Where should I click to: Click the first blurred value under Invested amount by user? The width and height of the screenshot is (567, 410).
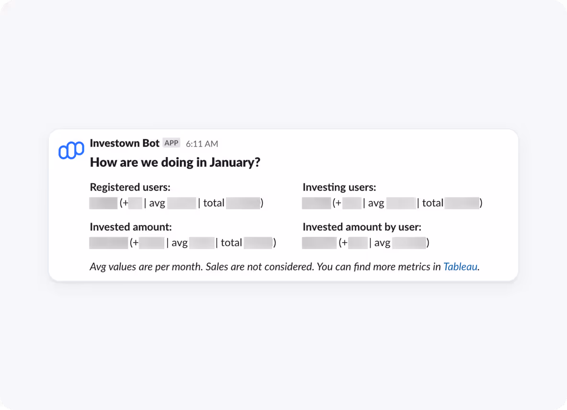(319, 243)
